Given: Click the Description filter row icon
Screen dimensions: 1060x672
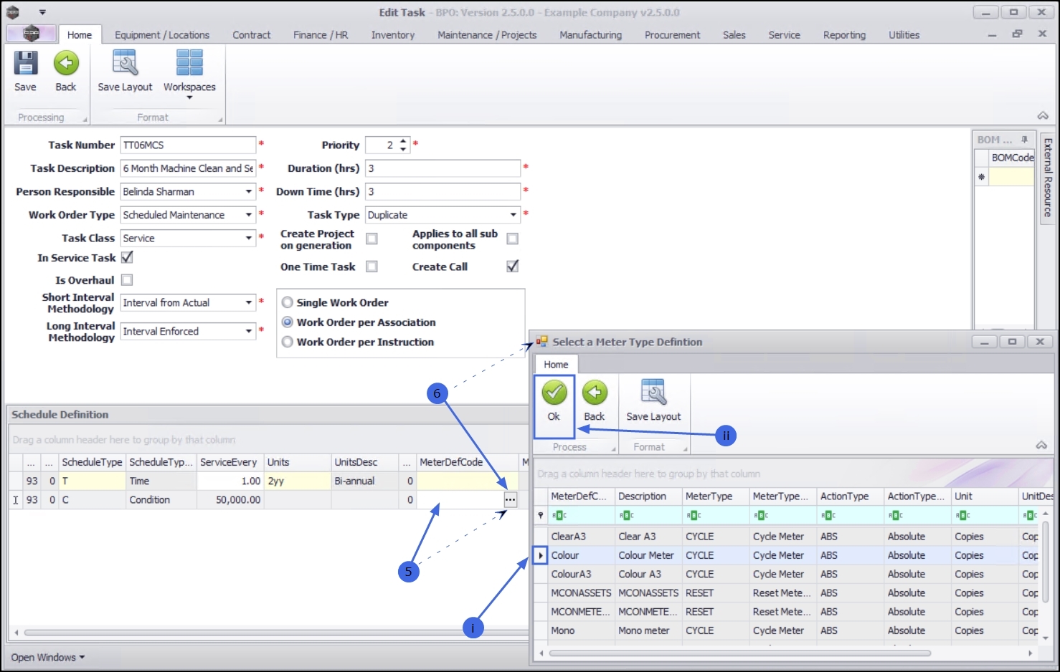Looking at the screenshot, I should 627,515.
